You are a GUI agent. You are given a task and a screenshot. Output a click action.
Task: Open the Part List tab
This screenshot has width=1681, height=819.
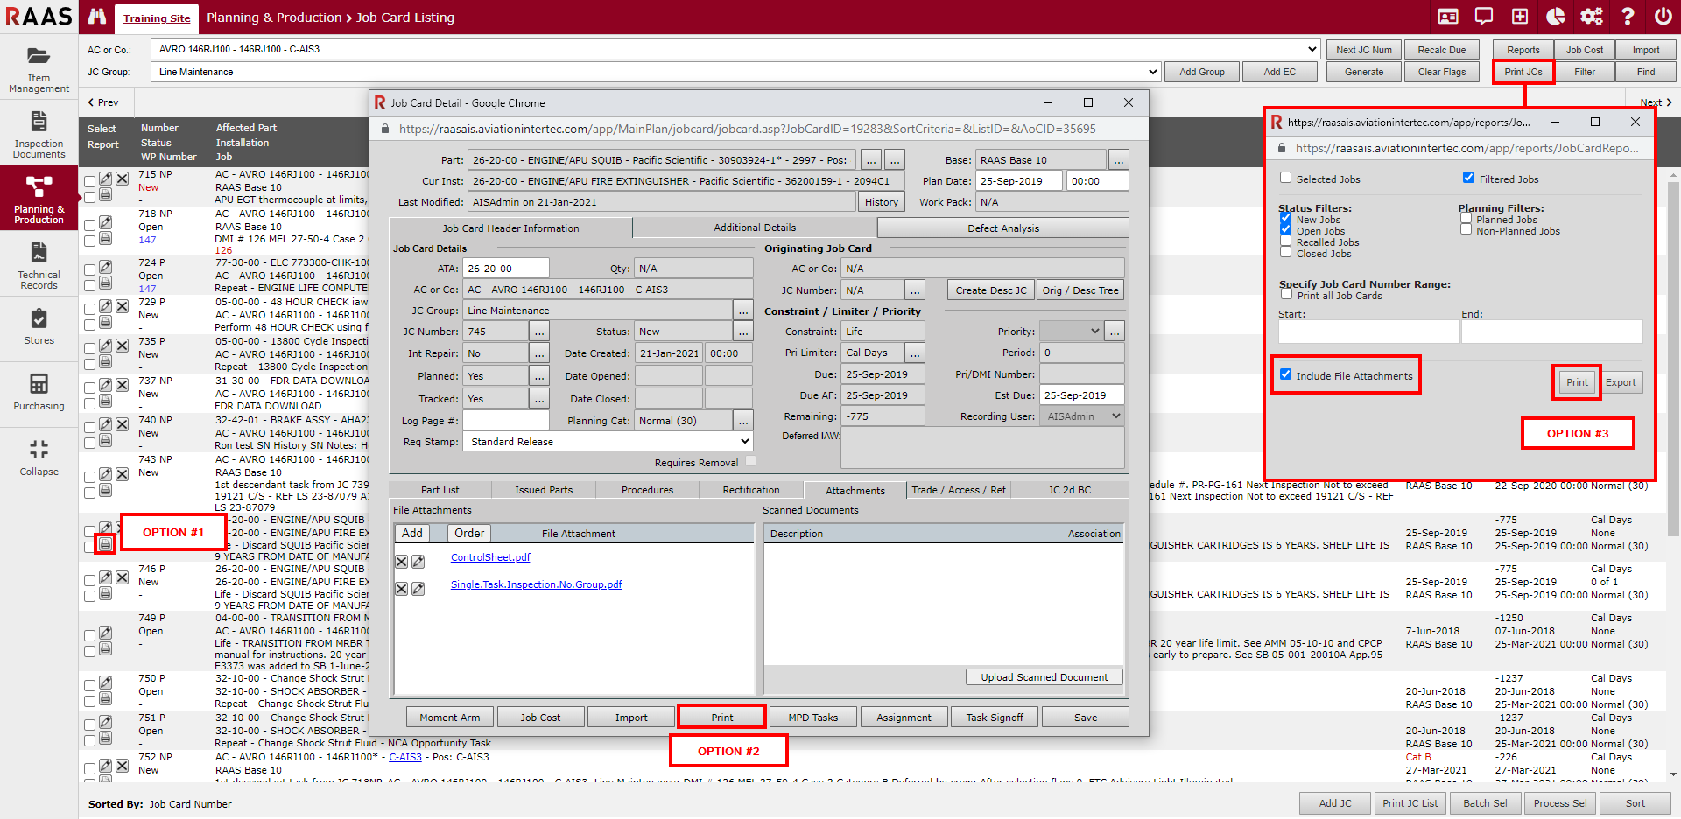[x=440, y=490]
